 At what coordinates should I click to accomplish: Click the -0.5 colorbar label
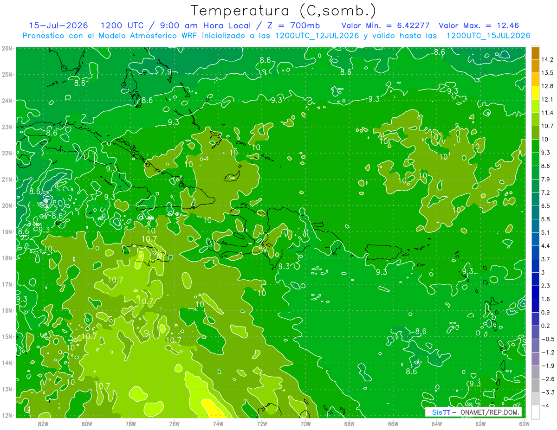coord(547,339)
